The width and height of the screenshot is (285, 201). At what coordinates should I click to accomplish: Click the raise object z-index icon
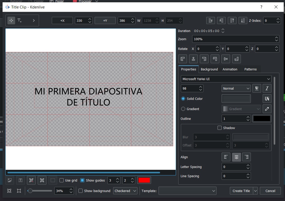(211, 20)
